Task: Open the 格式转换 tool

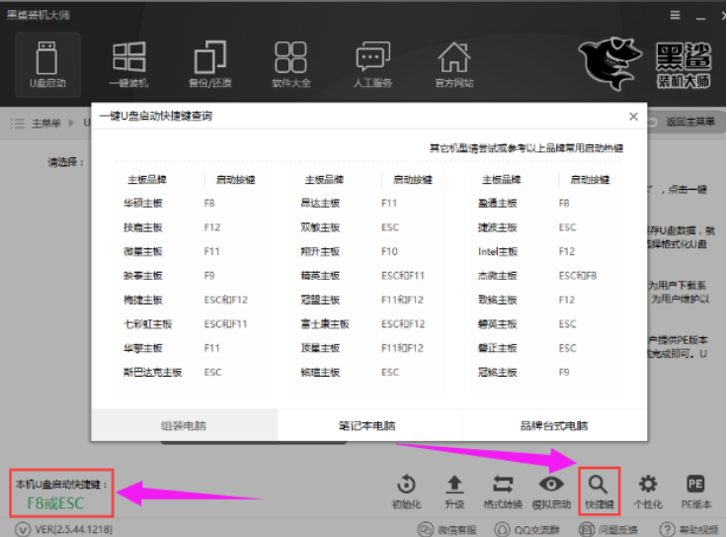Action: click(503, 492)
